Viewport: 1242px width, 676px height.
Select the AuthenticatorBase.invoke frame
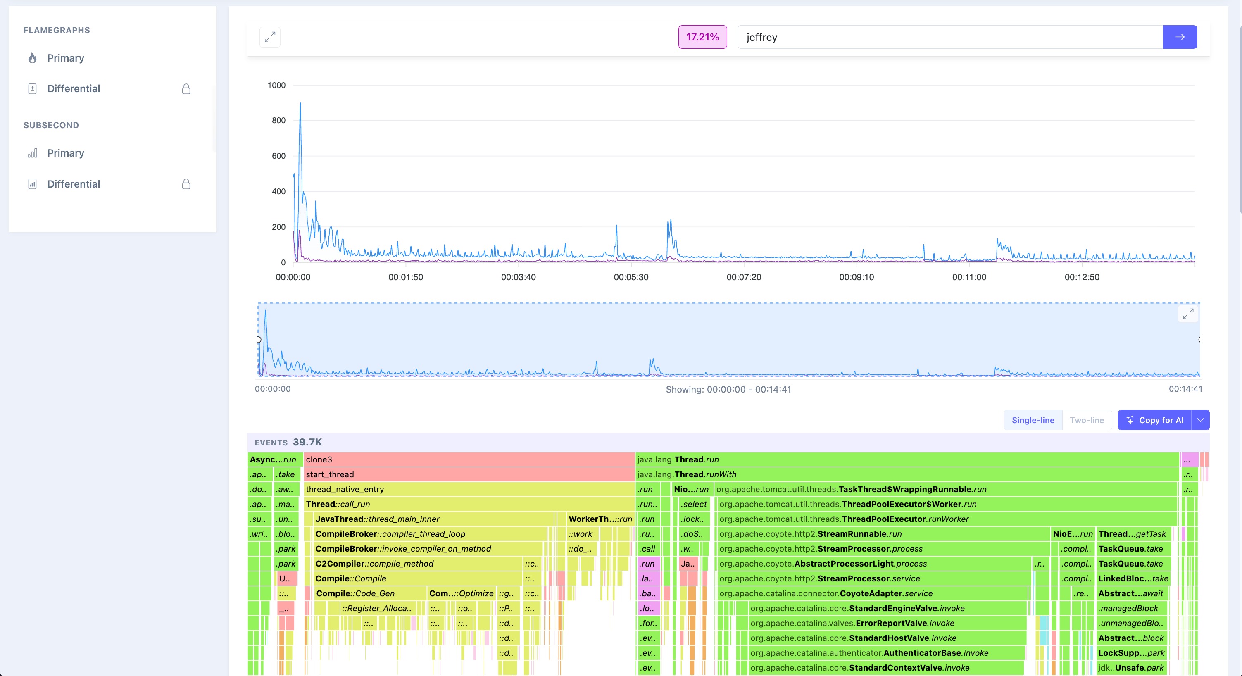tap(886, 653)
